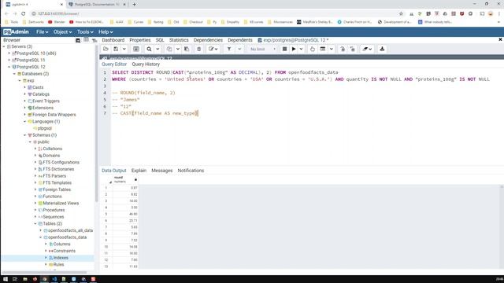Select the Indexes tree item
This screenshot has height=283, width=504.
tap(61, 258)
